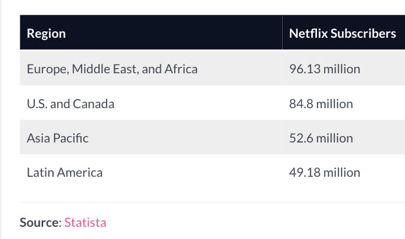
Task: Click the 96.13 million value
Action: point(325,69)
